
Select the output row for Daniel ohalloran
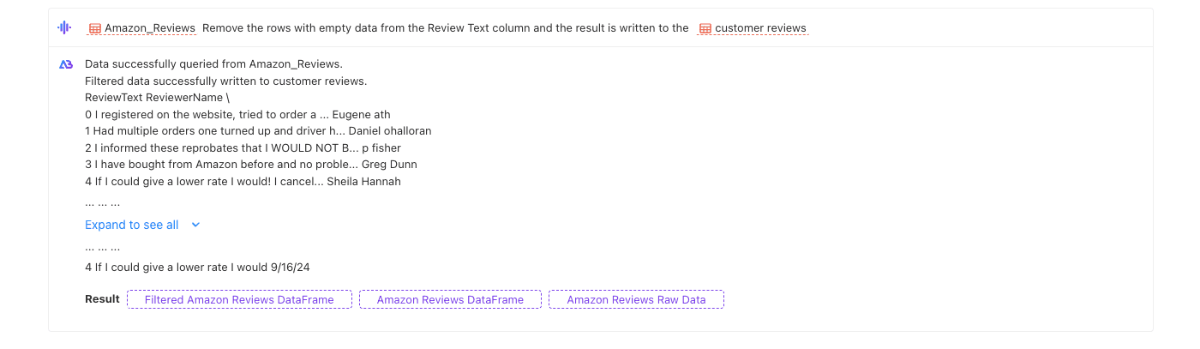click(258, 131)
